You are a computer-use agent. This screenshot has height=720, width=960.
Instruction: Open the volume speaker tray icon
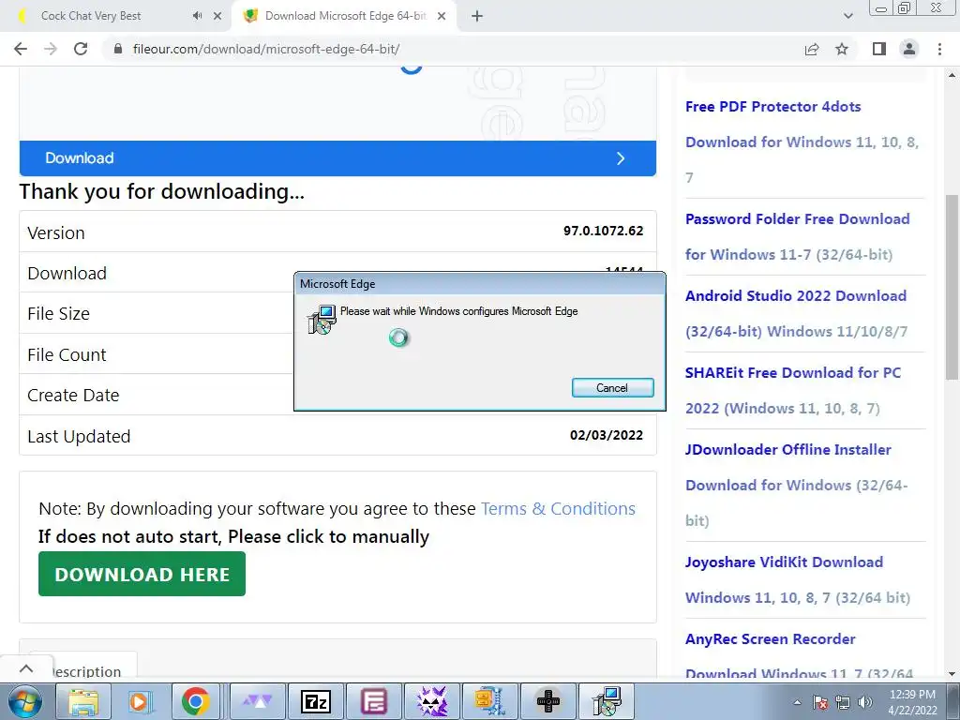tap(865, 702)
